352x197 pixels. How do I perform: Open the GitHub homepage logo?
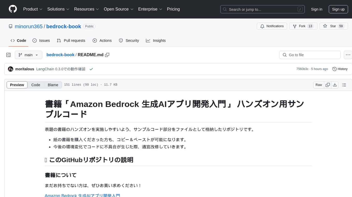[13, 9]
